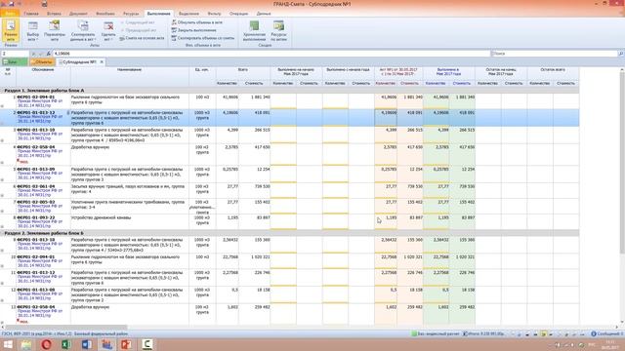The width and height of the screenshot is (625, 351).
Task: Click code ФЕР01-01-013-12 in row 2
Action: (x=36, y=113)
